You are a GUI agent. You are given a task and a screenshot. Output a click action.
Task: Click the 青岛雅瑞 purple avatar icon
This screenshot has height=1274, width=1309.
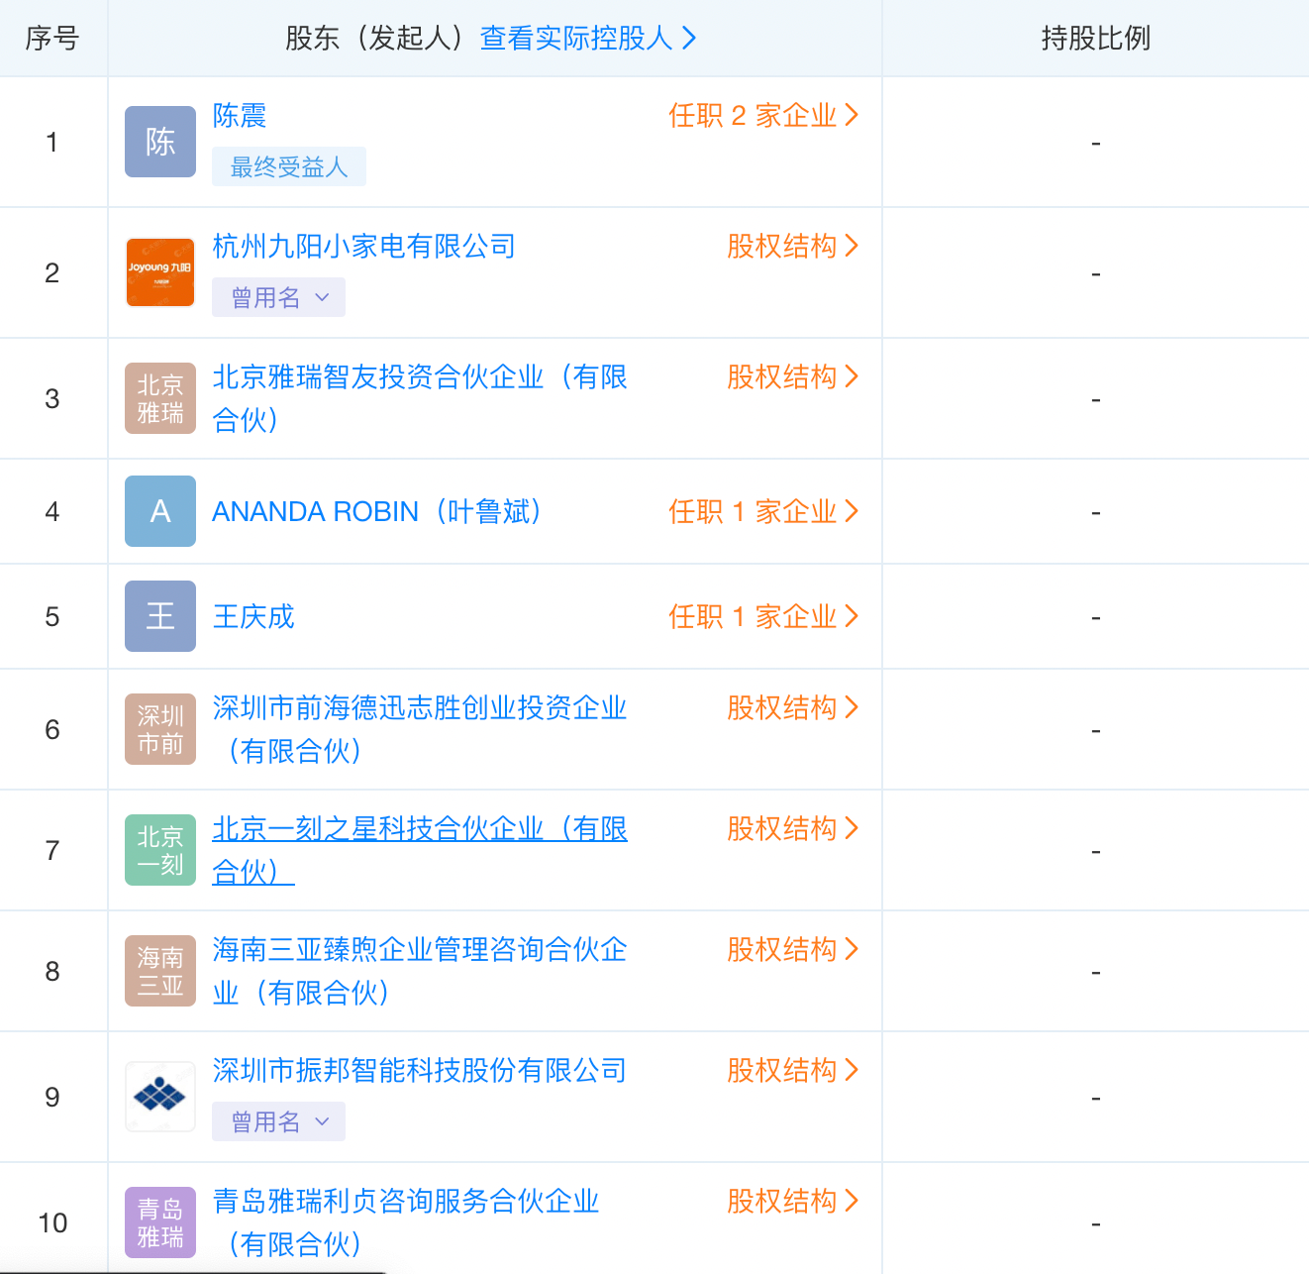(160, 1222)
